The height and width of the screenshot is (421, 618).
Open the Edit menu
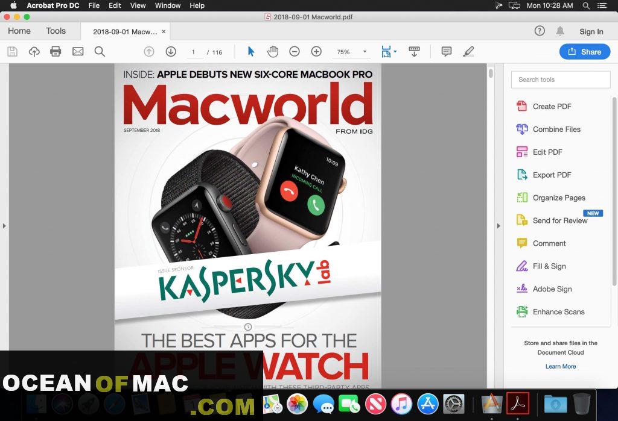[115, 5]
